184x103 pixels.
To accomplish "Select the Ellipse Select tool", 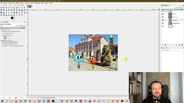I will pos(9,8).
